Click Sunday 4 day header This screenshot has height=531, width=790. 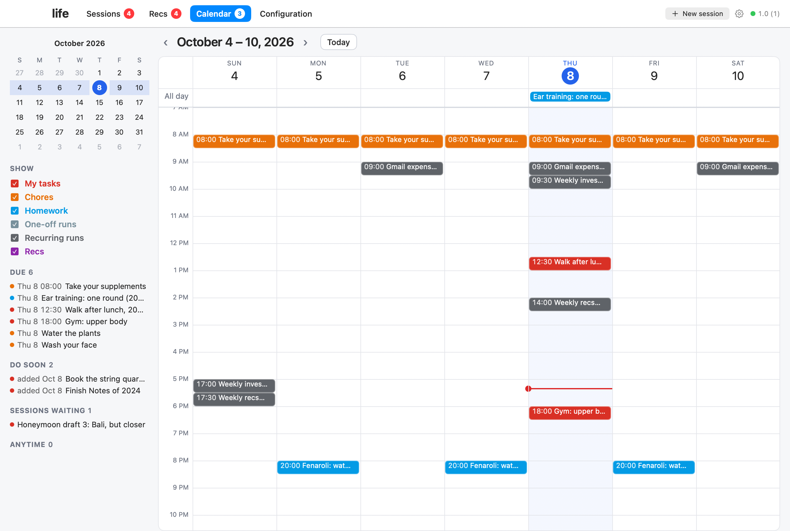coord(234,72)
